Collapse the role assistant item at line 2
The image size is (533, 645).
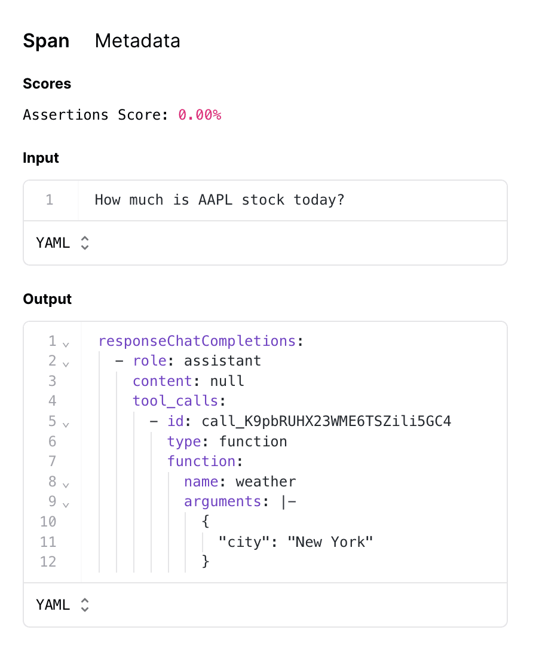point(66,363)
